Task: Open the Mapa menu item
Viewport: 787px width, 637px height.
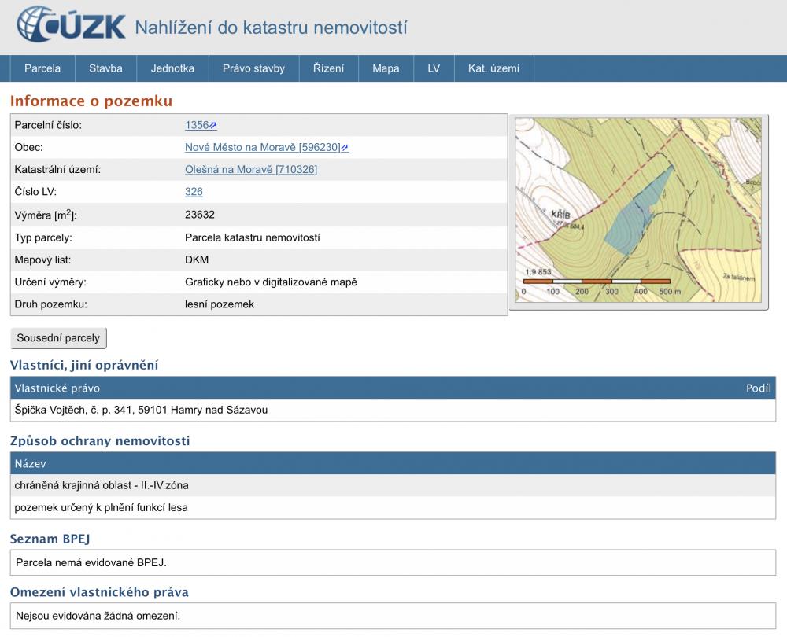Action: click(386, 68)
